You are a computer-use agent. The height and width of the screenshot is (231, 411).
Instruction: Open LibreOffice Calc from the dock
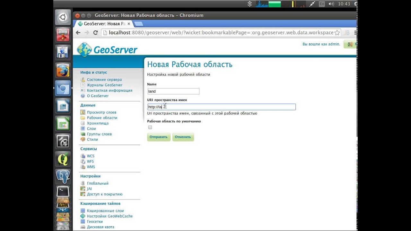pyautogui.click(x=63, y=123)
